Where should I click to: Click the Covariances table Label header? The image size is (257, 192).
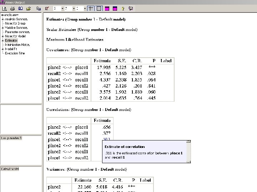[x=166, y=61]
